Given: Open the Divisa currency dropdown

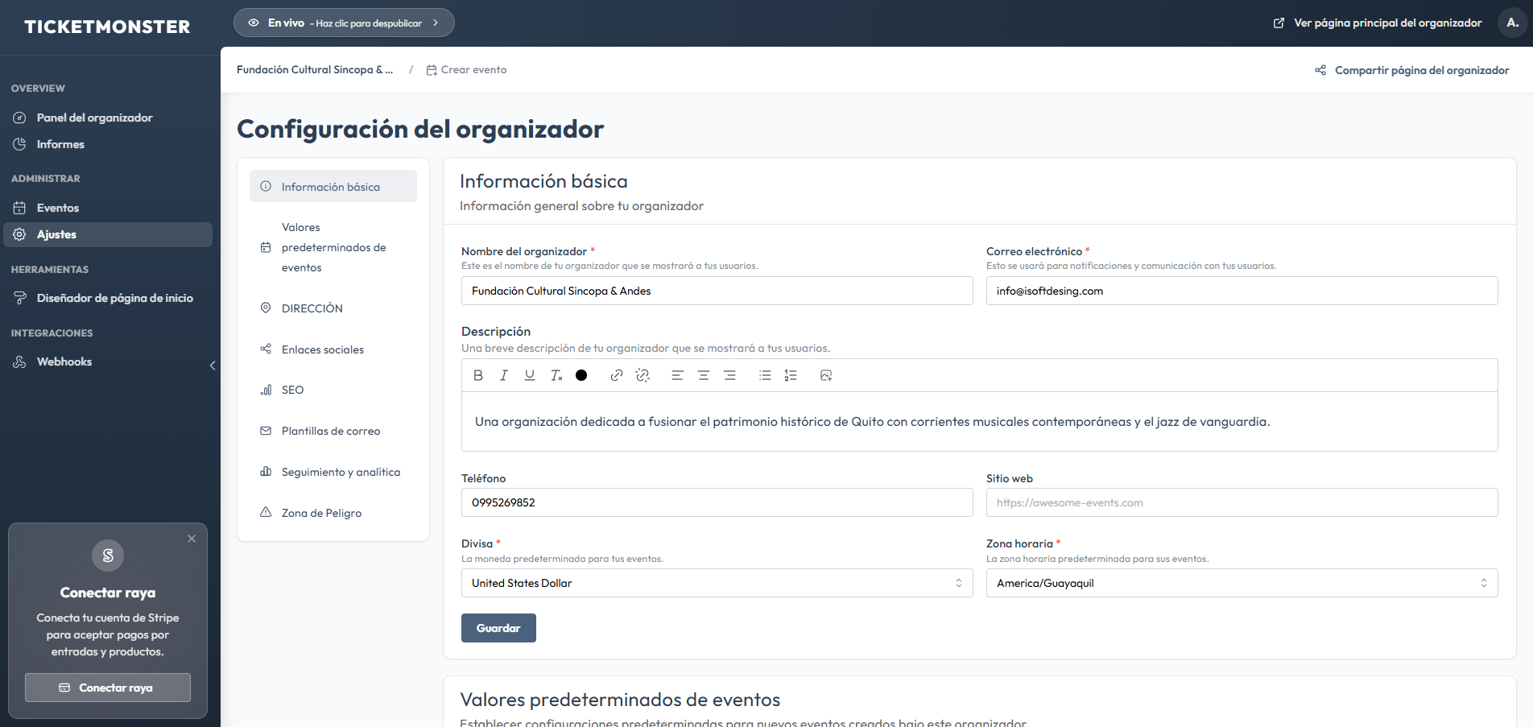Looking at the screenshot, I should click(717, 583).
